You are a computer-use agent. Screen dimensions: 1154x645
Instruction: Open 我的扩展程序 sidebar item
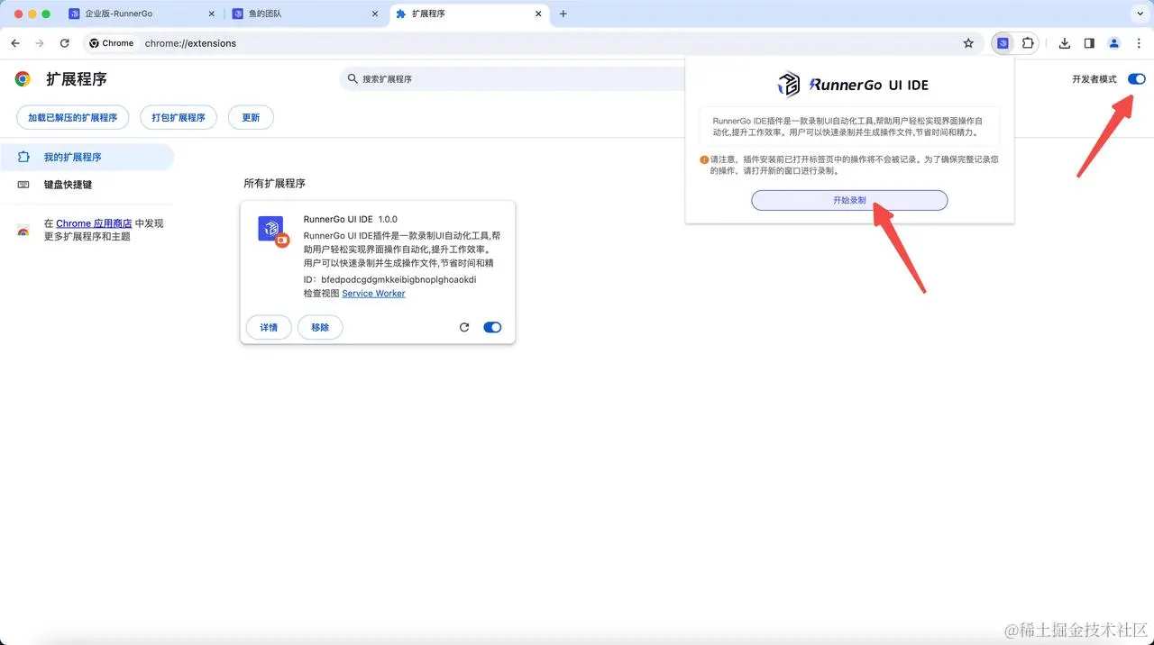(x=87, y=157)
